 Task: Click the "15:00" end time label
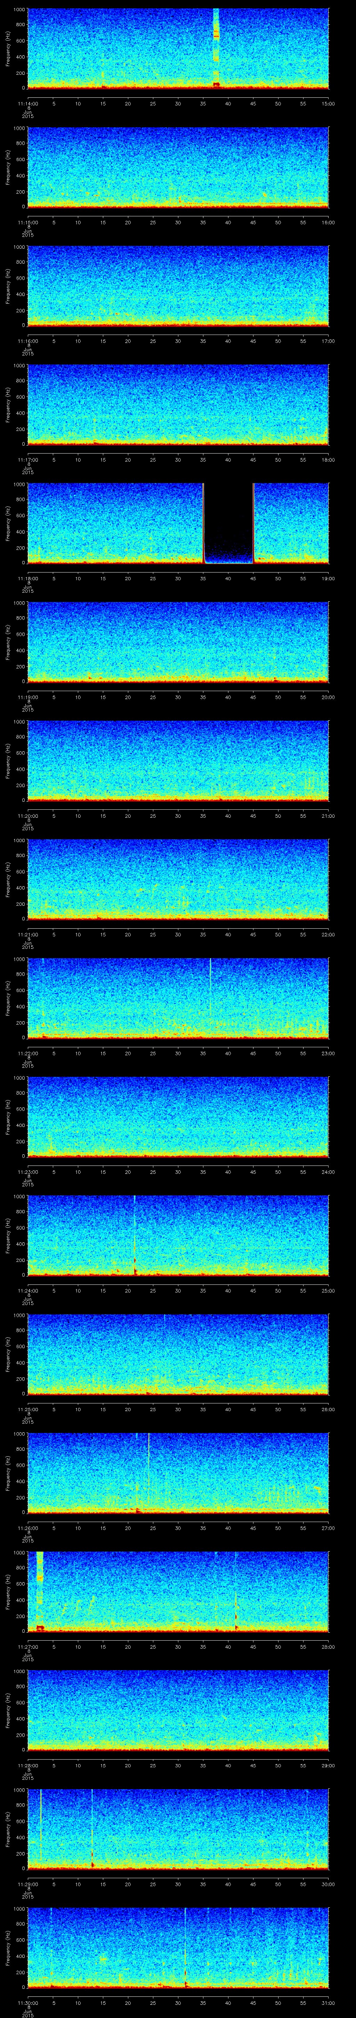[329, 103]
